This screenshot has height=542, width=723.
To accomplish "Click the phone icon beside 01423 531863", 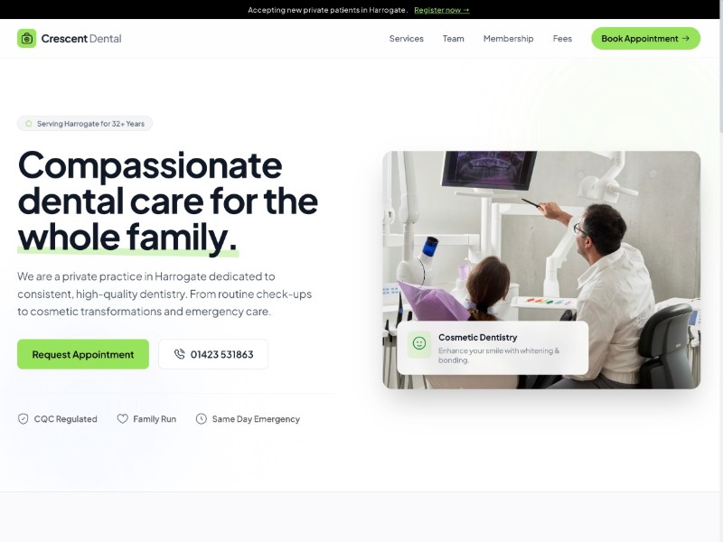I will [179, 354].
